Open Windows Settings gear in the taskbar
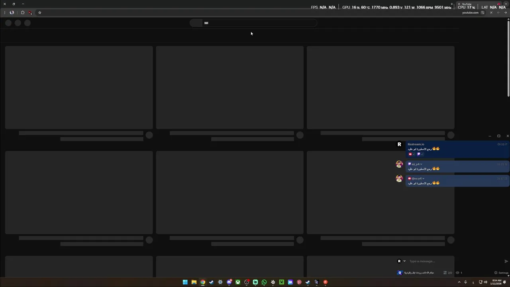The height and width of the screenshot is (287, 510). point(220,282)
